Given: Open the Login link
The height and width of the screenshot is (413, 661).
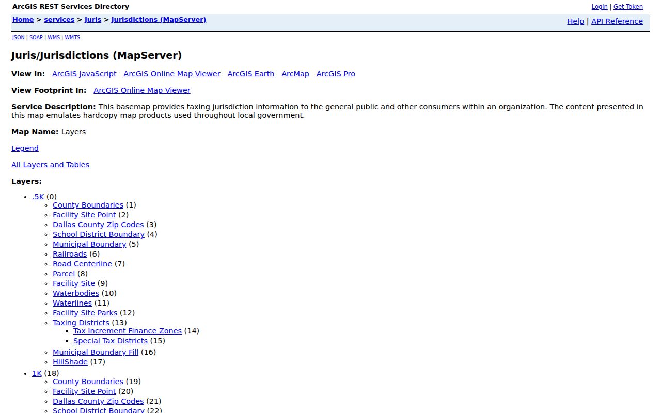Looking at the screenshot, I should pos(600,7).
